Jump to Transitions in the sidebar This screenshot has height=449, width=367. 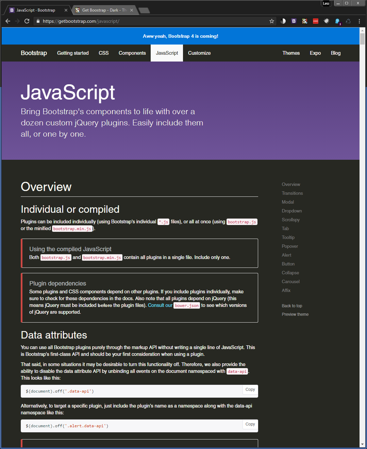point(292,193)
